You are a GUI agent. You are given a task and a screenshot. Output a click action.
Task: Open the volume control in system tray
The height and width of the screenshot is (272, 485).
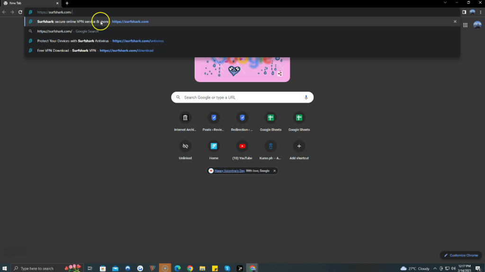pos(453,268)
